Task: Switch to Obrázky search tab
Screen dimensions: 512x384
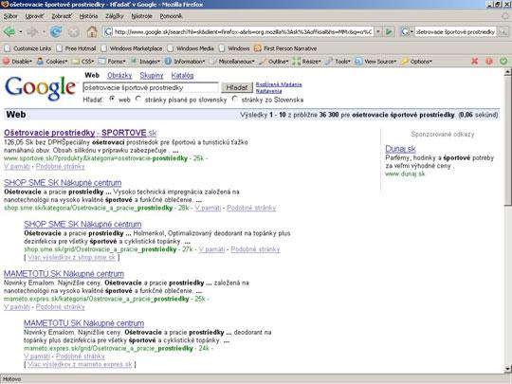Action: [x=119, y=76]
